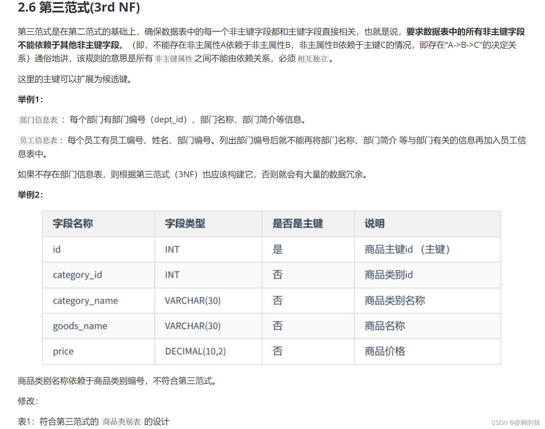Click table header '是否是主键'
This screenshot has height=429, width=545.
click(297, 224)
